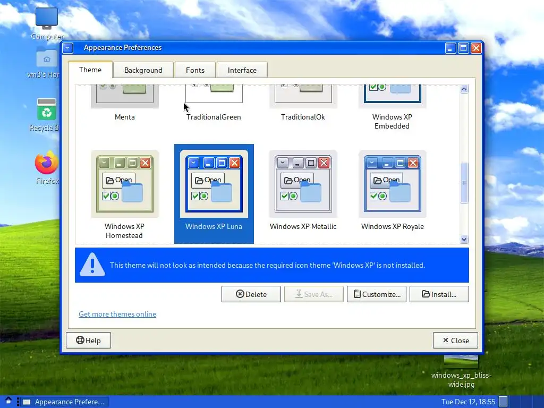Close the dialog with the Close button
Screen dimensions: 544x408
click(x=455, y=341)
